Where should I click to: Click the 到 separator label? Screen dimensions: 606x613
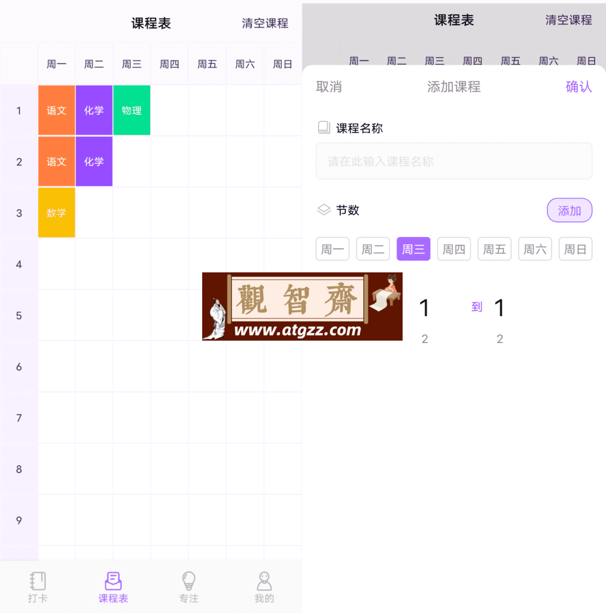point(477,307)
